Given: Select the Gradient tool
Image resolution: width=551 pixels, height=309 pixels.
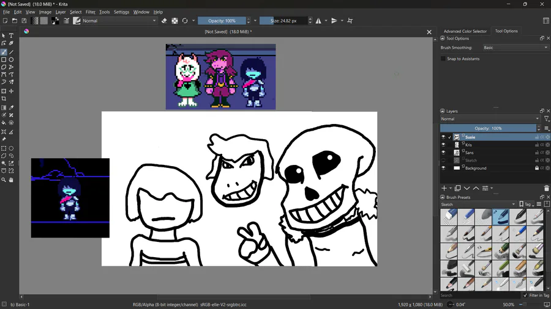Looking at the screenshot, I should click(4, 107).
